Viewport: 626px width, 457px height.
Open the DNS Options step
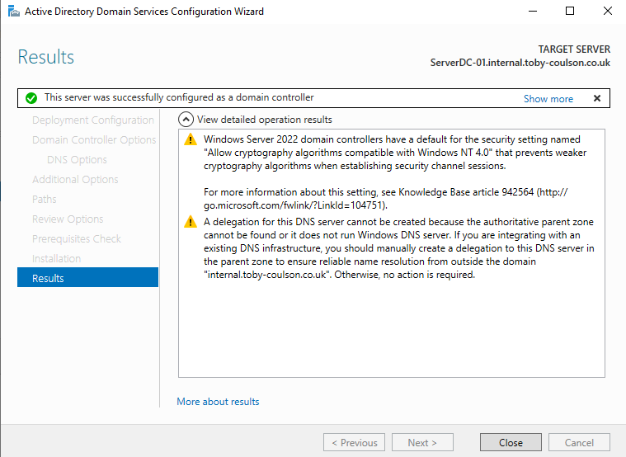click(x=77, y=159)
